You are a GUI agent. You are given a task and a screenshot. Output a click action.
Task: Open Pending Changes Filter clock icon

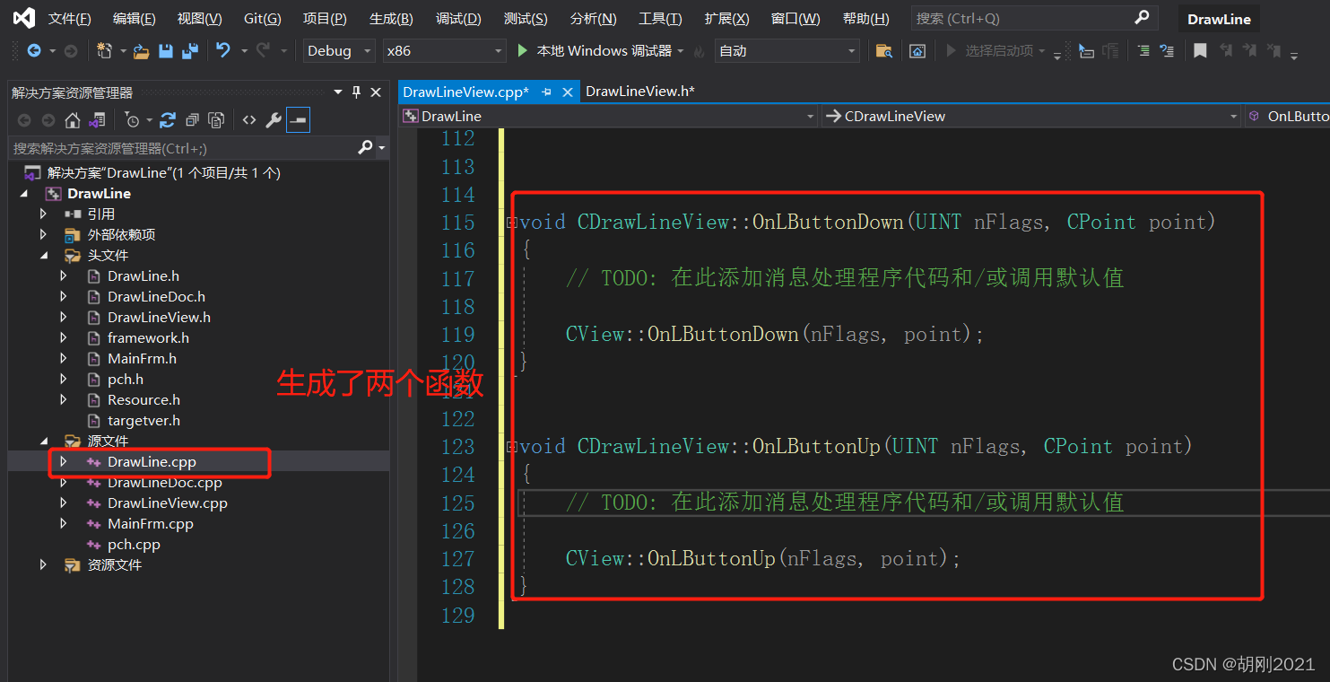133,120
